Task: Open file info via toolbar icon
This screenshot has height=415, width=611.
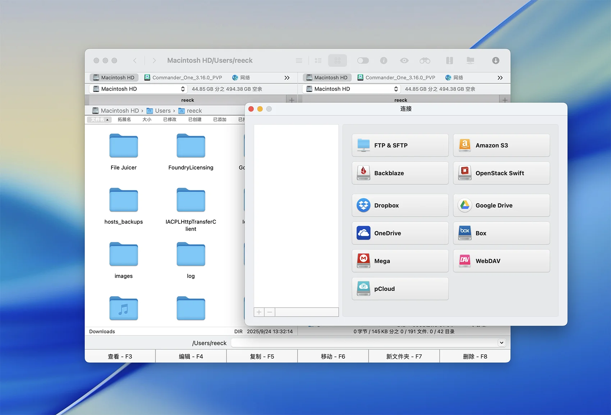Action: 384,60
